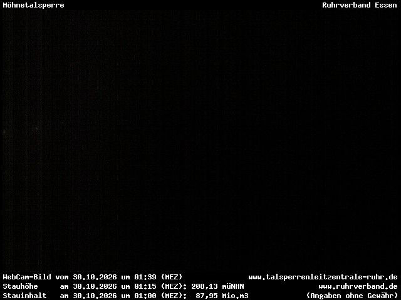Click the Stauinhalt label
The image size is (401, 300).
click(24, 296)
